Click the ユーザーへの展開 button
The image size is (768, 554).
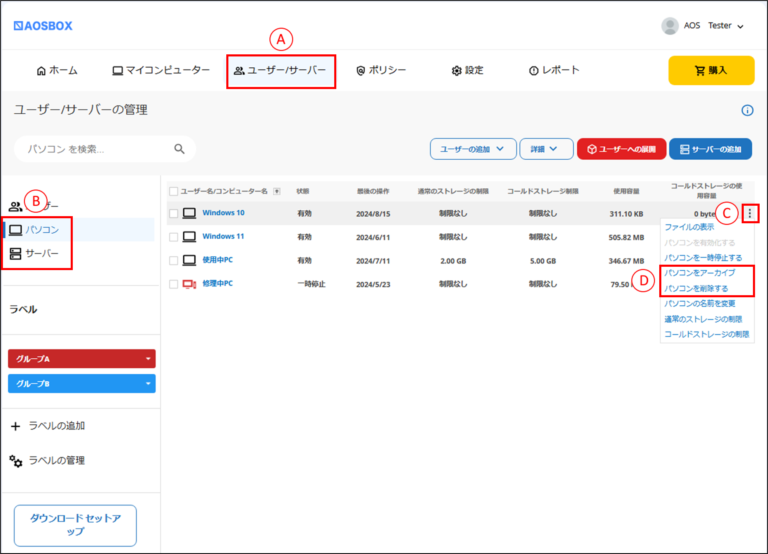622,149
